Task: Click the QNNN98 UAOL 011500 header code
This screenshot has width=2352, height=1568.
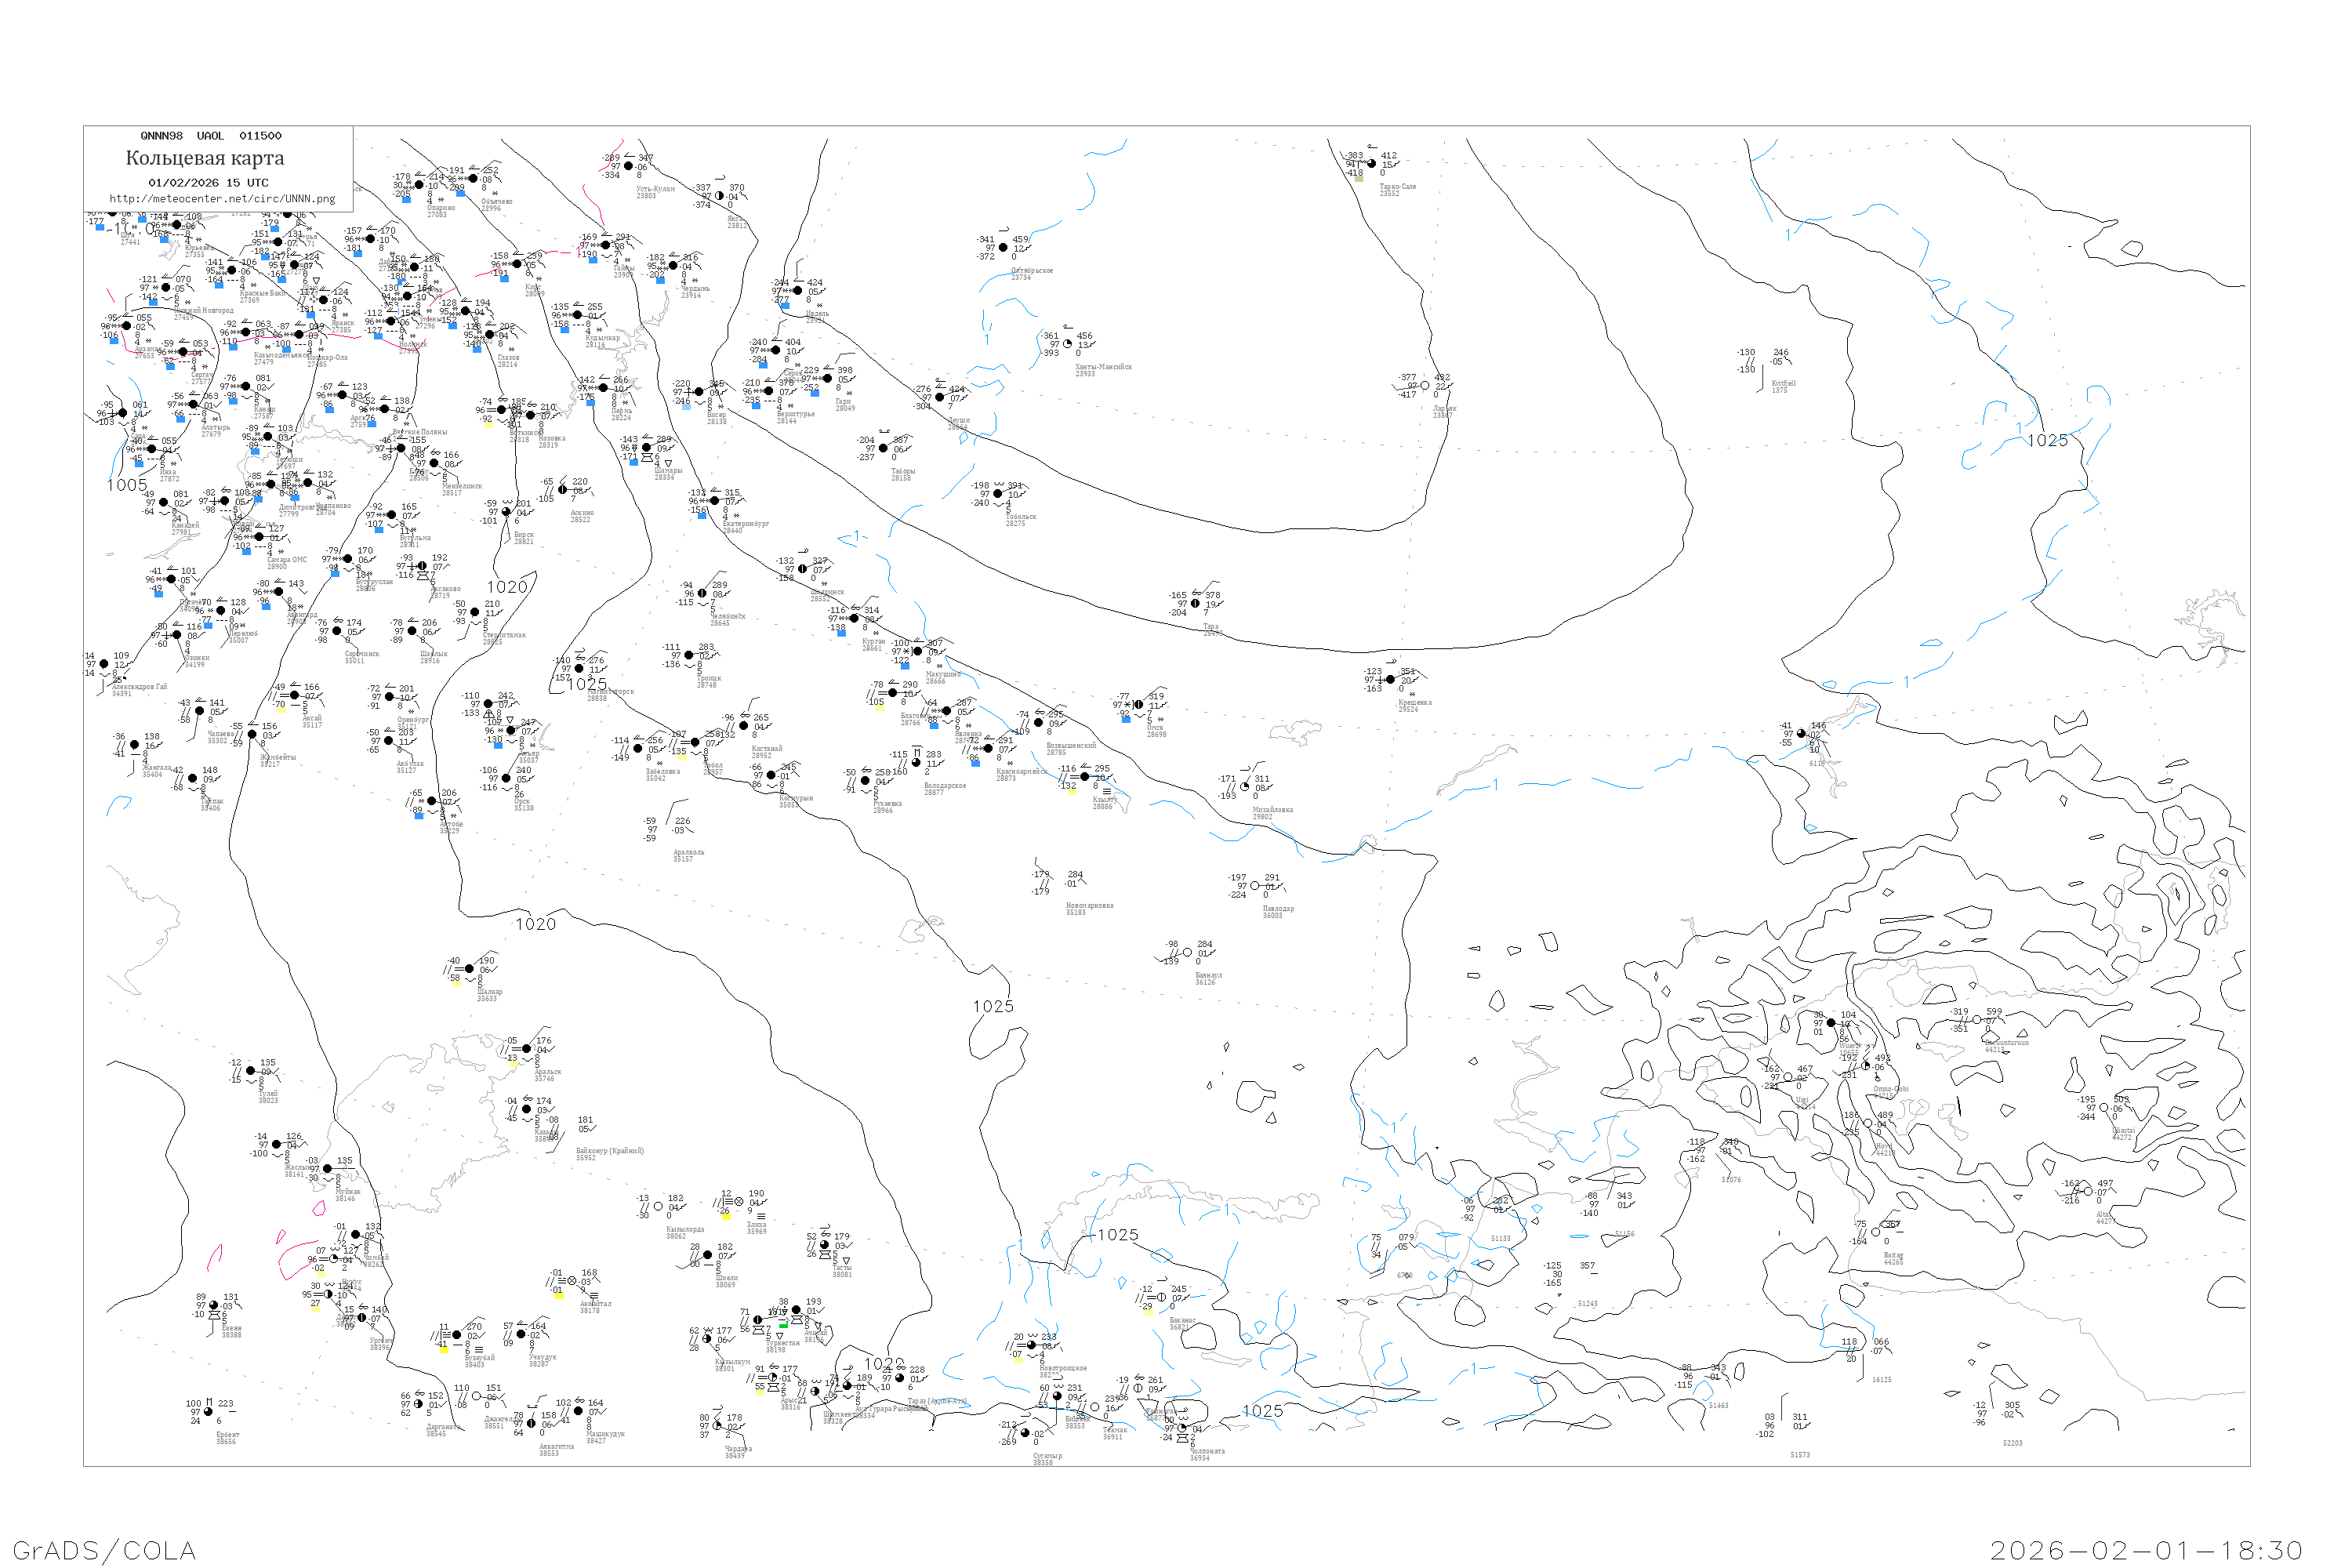Action: coord(210,136)
